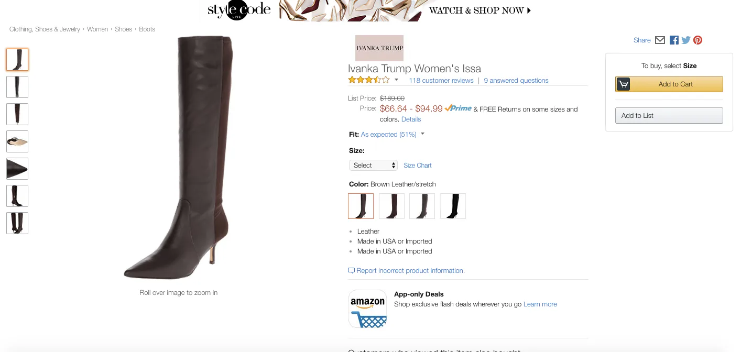Select the black boot color swatch
This screenshot has height=352, width=741.
click(x=453, y=206)
